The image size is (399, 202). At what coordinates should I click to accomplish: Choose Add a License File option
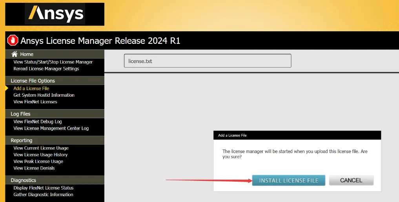point(31,88)
